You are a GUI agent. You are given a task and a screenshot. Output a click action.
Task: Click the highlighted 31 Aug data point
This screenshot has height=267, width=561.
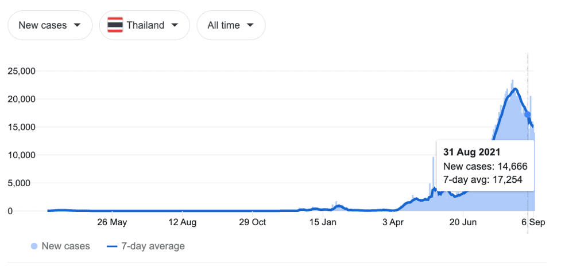tap(528, 114)
